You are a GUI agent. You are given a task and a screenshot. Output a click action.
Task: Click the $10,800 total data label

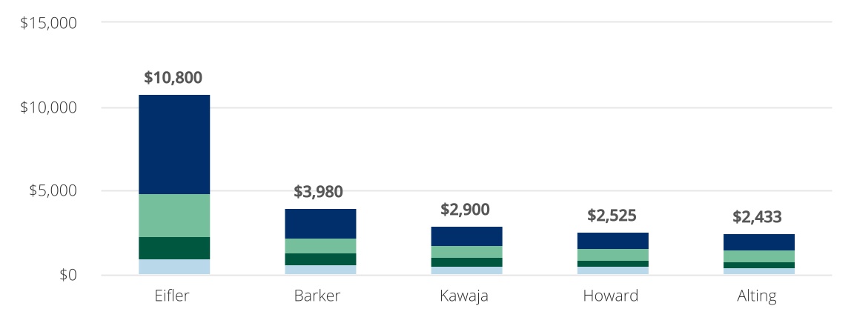(x=173, y=77)
